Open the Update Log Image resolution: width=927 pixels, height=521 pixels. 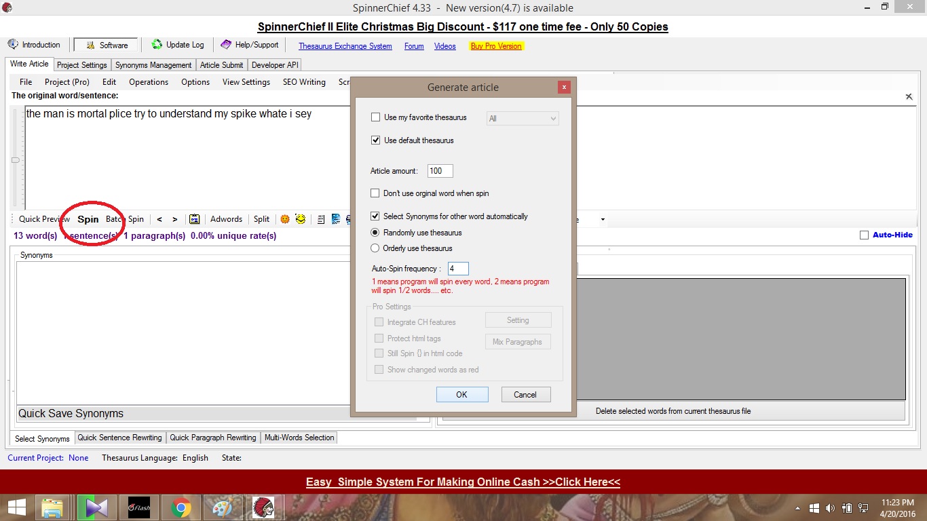[178, 45]
